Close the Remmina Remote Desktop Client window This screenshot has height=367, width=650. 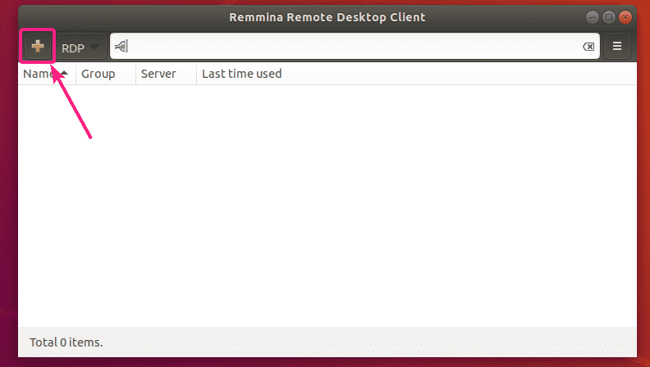(x=626, y=16)
